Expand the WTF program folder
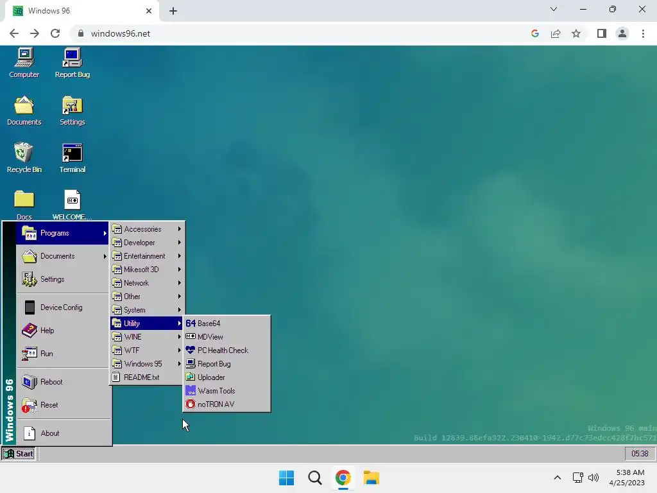The image size is (657, 493). (147, 350)
